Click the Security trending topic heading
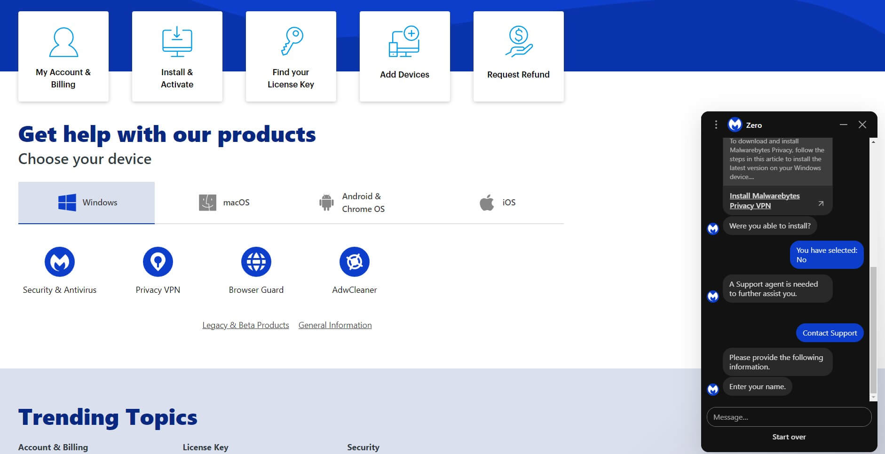 [x=363, y=447]
